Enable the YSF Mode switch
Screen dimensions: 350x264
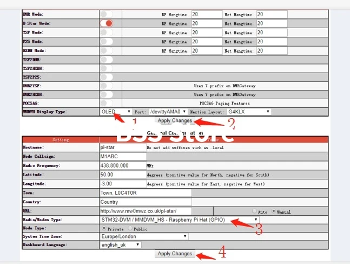[107, 33]
